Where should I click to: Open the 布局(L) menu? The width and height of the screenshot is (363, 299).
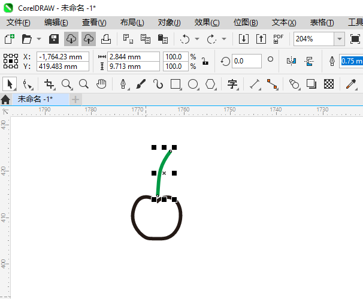coord(132,22)
